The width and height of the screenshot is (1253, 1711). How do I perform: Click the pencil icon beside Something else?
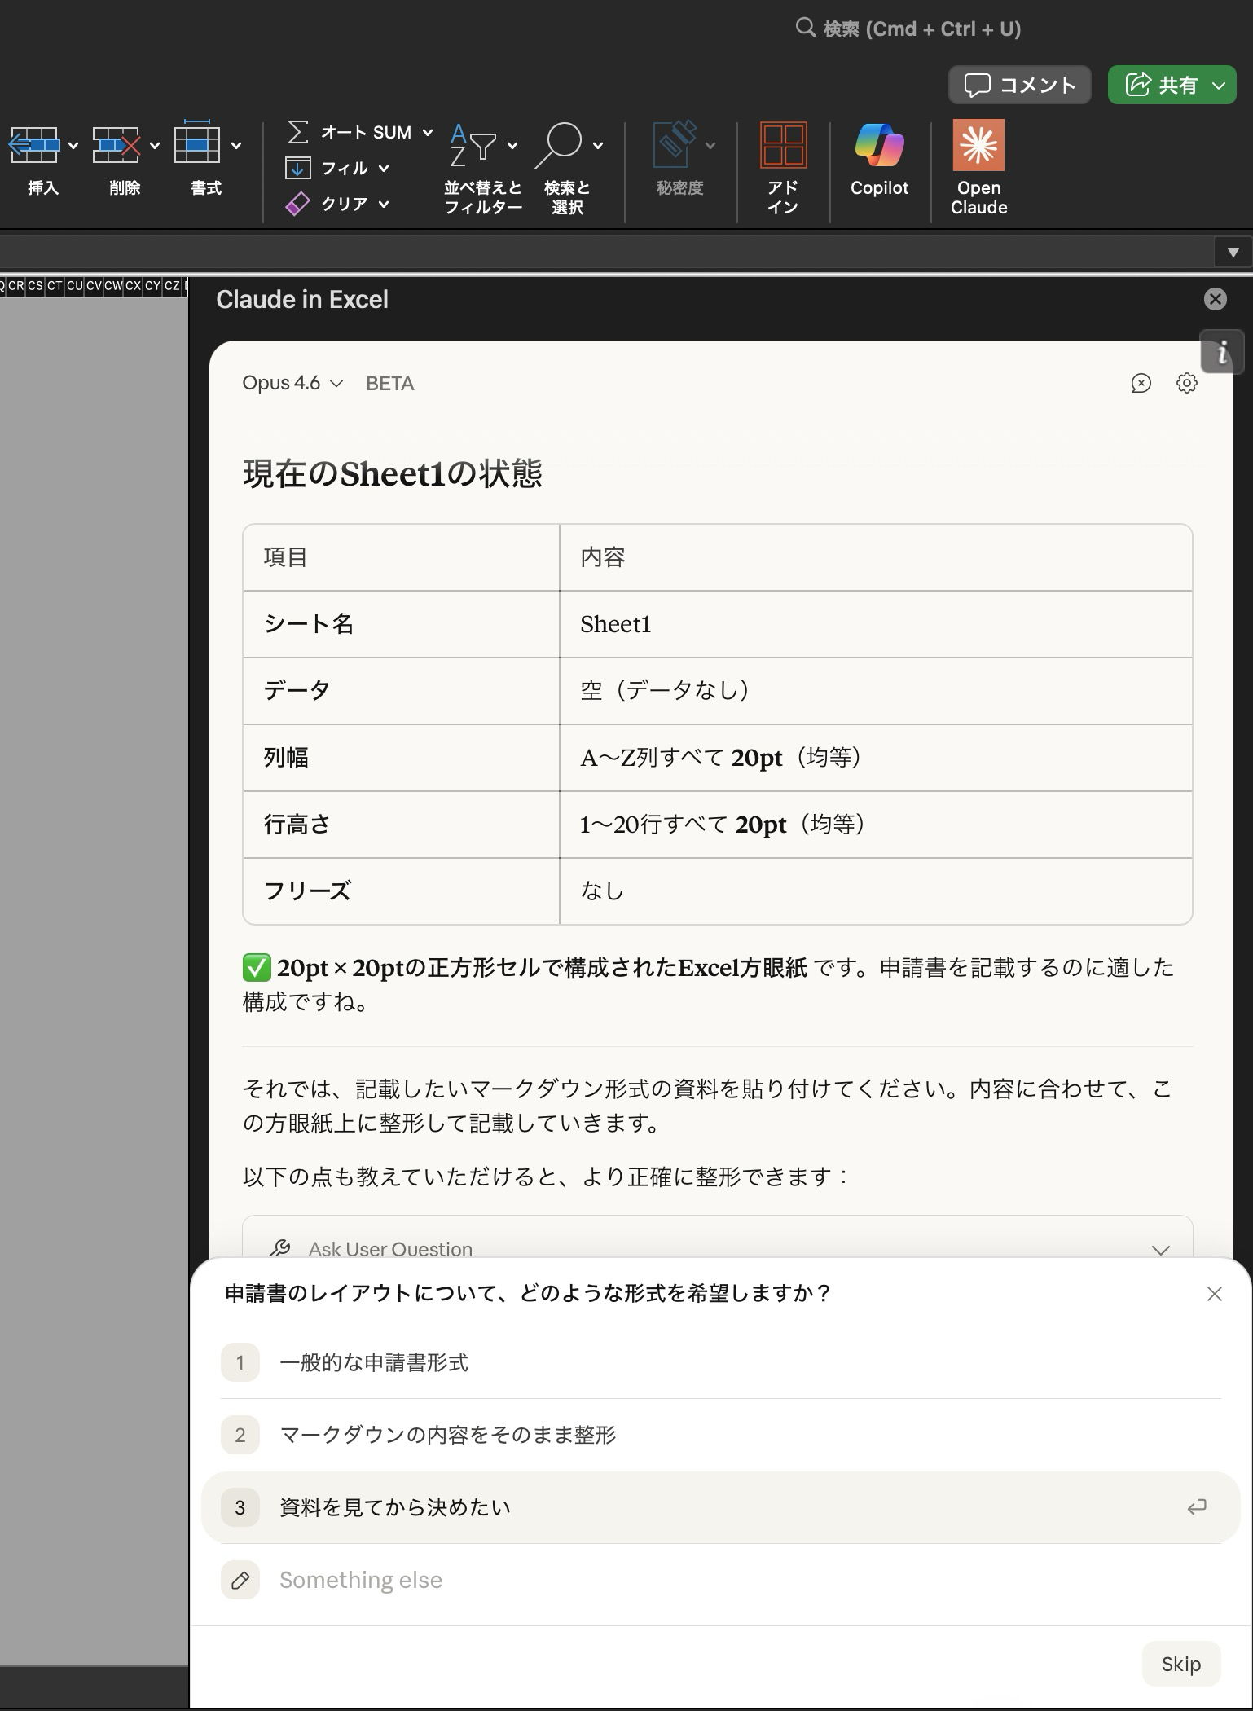(240, 1580)
